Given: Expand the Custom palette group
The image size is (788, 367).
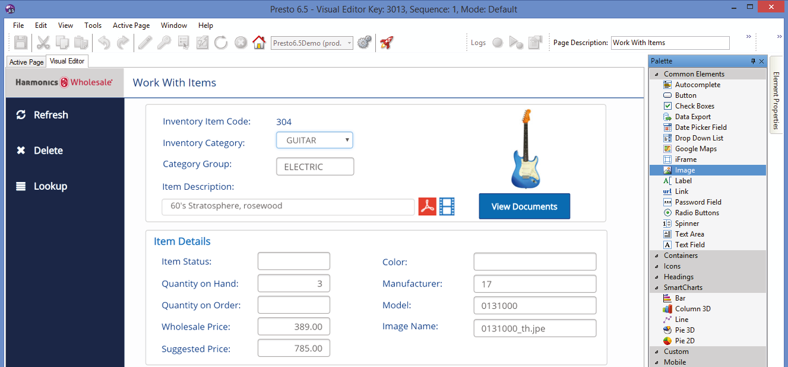Looking at the screenshot, I should (657, 352).
